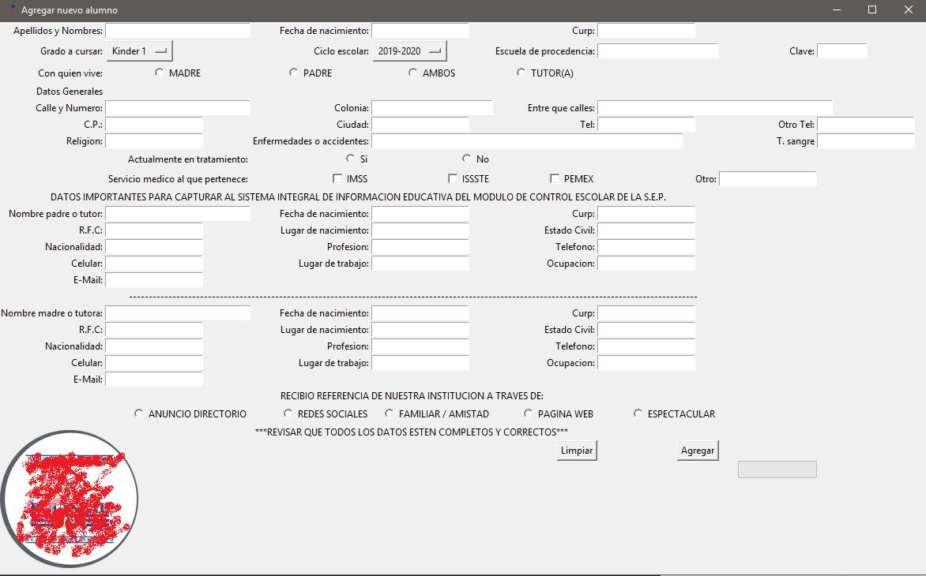
Task: Click Escuela de procedencia field
Action: coord(658,51)
